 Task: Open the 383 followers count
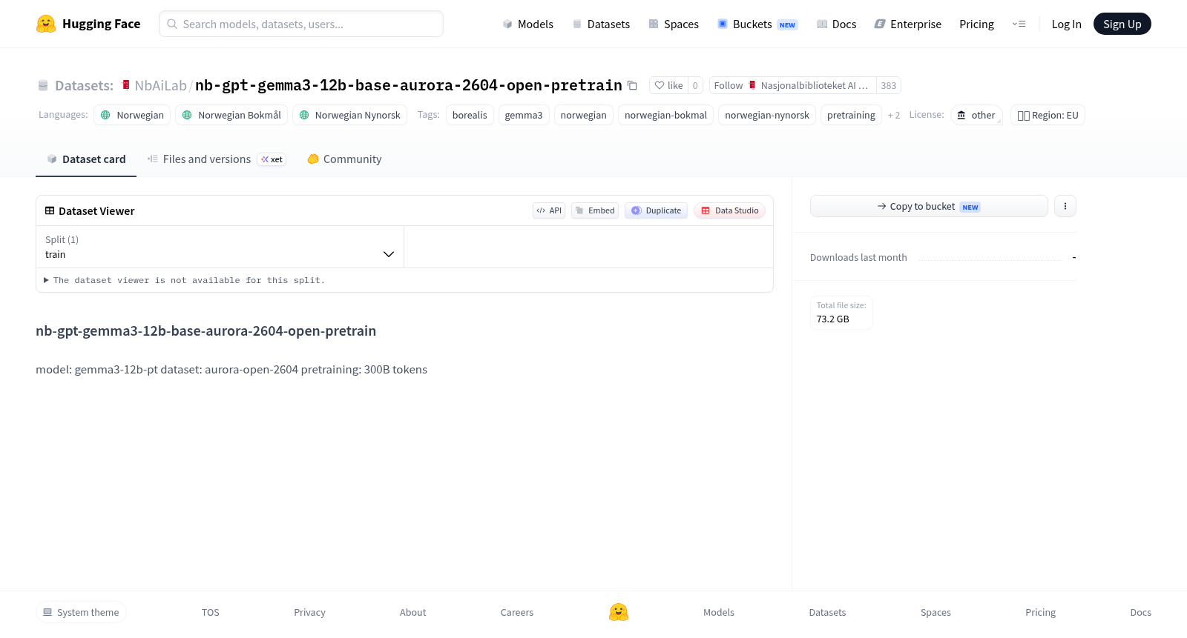point(889,85)
